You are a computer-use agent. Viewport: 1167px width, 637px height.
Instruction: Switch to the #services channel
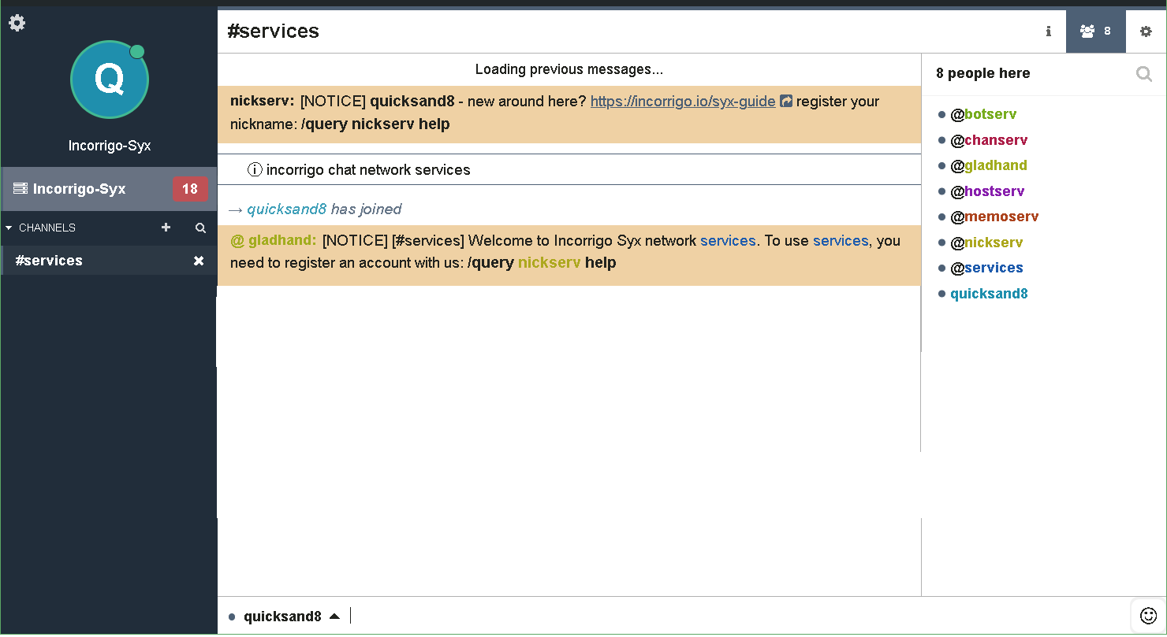49,261
